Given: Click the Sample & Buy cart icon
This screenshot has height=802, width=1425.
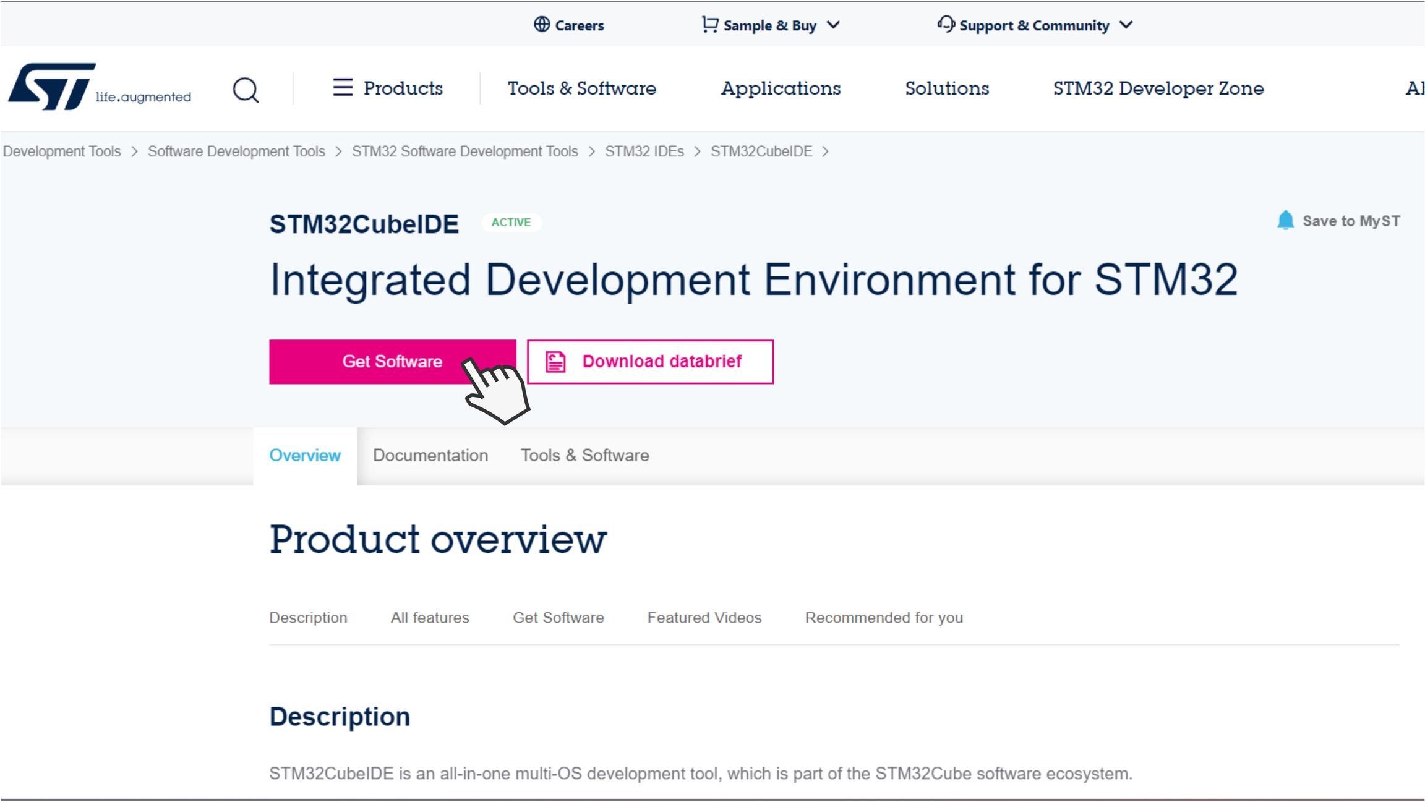Looking at the screenshot, I should click(x=709, y=24).
